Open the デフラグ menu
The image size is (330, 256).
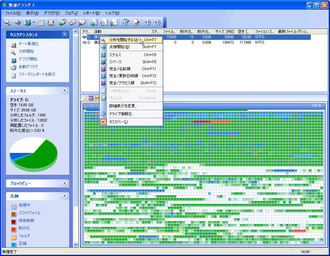pyautogui.click(x=52, y=13)
